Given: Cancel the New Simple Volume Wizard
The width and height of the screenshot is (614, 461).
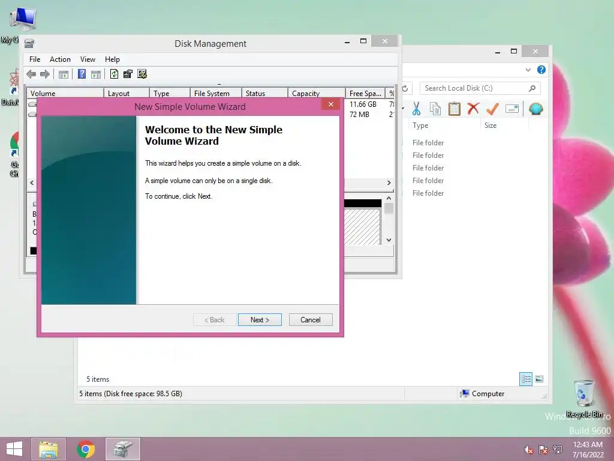Looking at the screenshot, I should tap(311, 320).
